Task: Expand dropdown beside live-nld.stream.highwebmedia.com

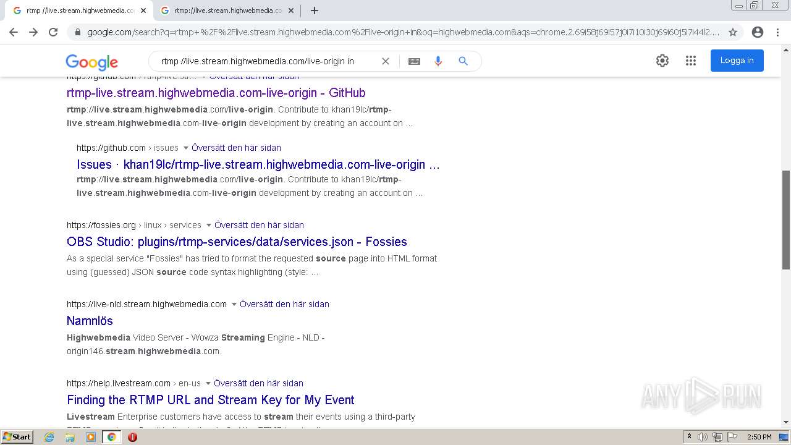Action: 234,305
